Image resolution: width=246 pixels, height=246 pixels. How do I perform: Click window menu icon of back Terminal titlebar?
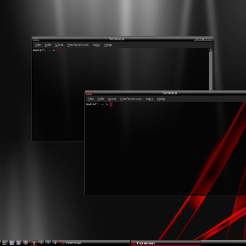[x=36, y=39]
